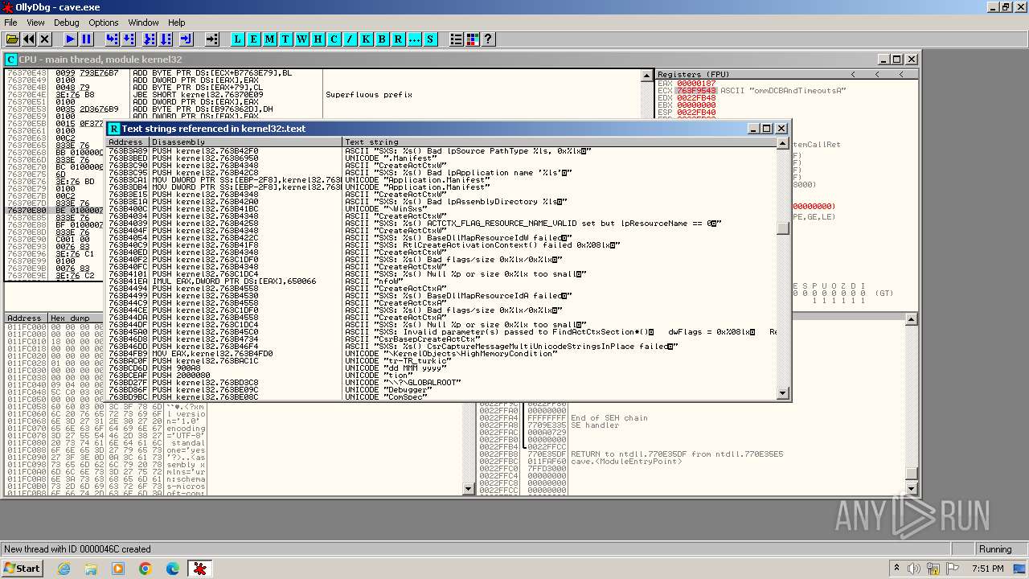1029x579 pixels.
Task: Show Windows list (W button)
Action: pyautogui.click(x=302, y=39)
